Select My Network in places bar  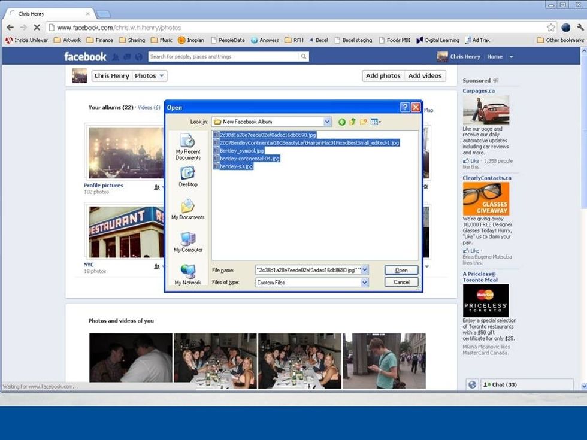(x=188, y=275)
